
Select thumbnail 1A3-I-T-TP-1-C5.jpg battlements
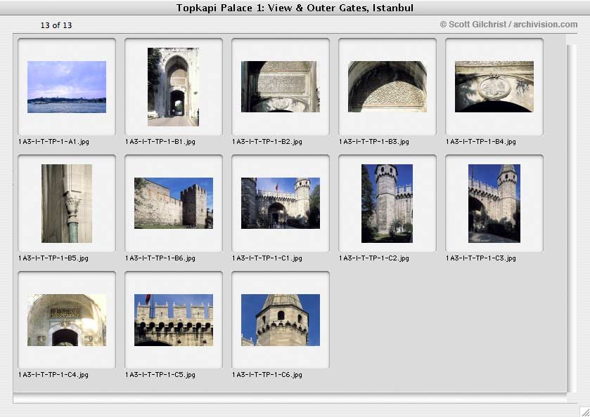[174, 320]
